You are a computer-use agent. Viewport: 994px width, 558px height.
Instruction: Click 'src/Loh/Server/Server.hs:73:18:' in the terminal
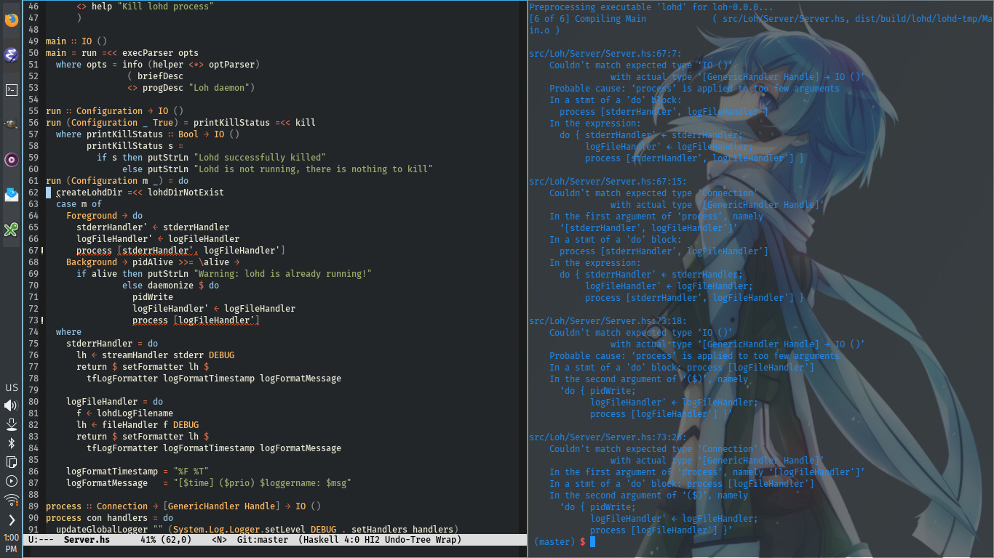pos(608,321)
